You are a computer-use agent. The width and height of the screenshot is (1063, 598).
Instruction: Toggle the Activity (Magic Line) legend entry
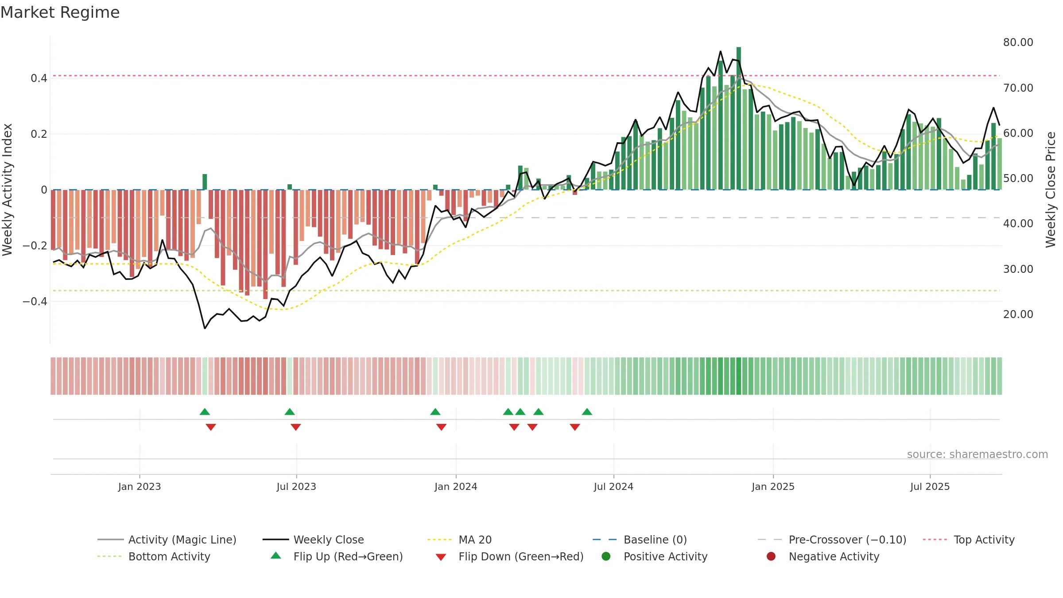click(x=167, y=540)
